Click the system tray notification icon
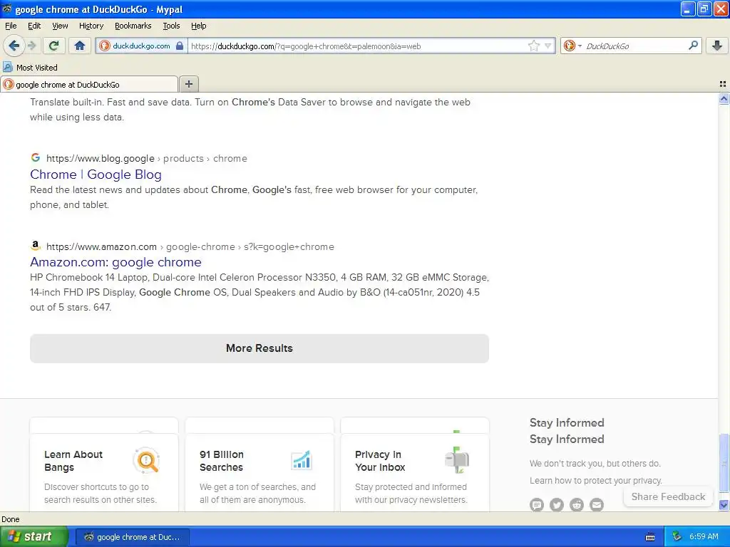This screenshot has width=730, height=547. [x=677, y=537]
